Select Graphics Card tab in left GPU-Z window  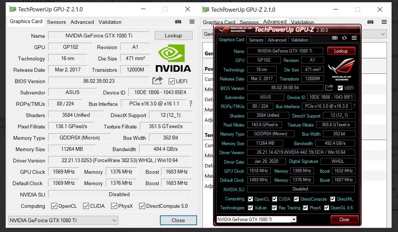26,21
